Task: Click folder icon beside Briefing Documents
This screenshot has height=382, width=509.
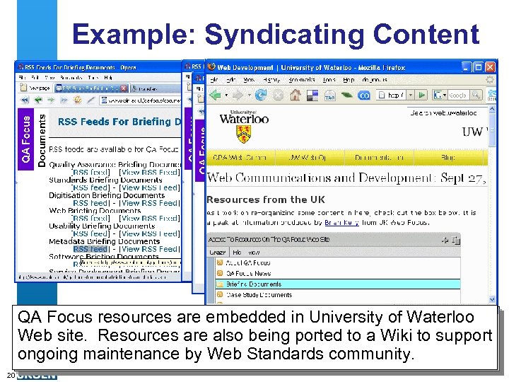Action: (220, 284)
